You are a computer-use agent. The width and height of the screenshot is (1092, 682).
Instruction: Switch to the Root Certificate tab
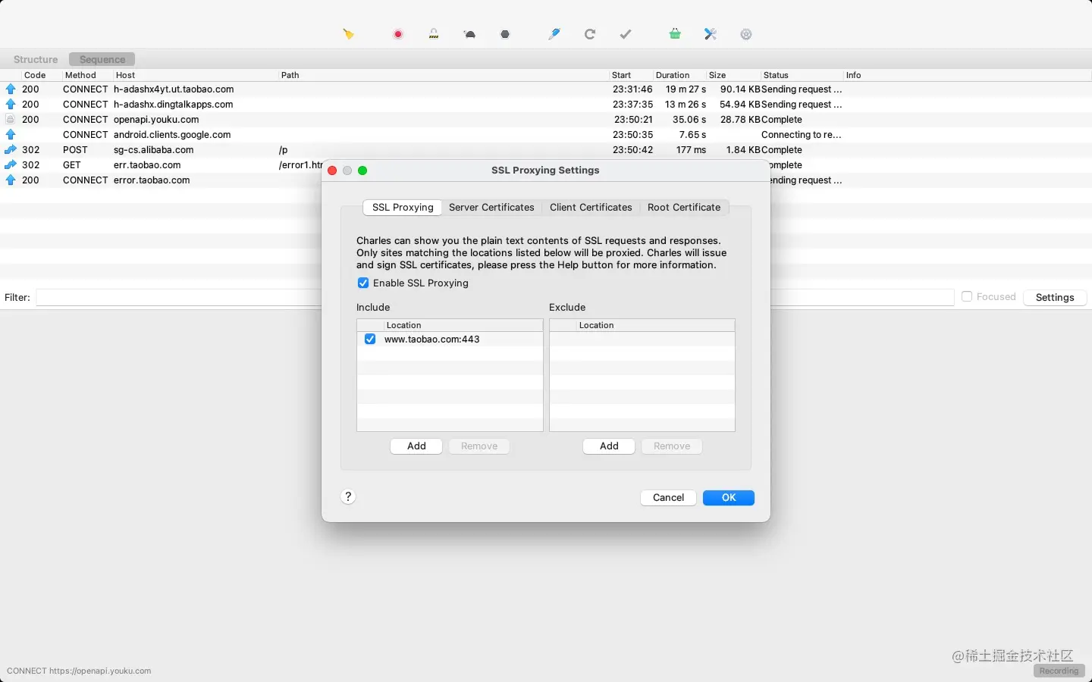[x=684, y=208]
